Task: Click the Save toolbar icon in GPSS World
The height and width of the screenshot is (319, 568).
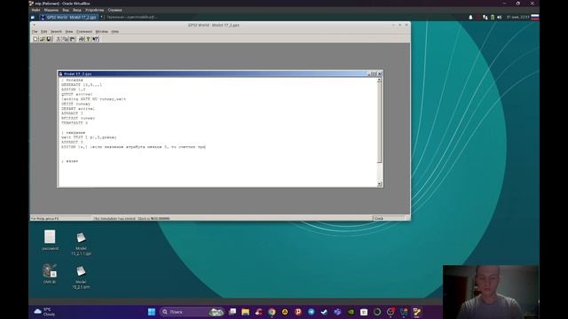Action: tap(49, 39)
